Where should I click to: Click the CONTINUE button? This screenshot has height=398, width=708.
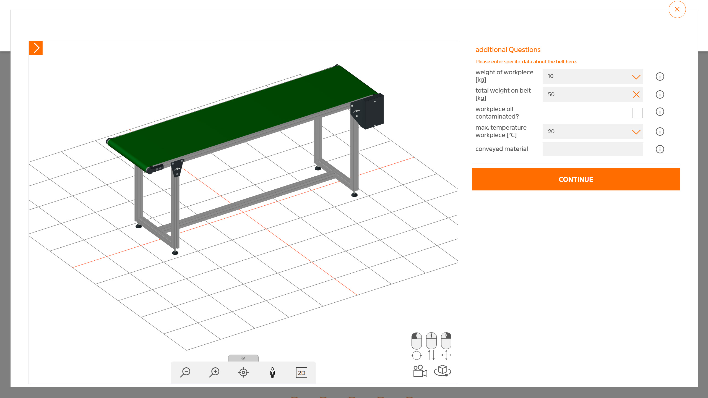point(576,179)
